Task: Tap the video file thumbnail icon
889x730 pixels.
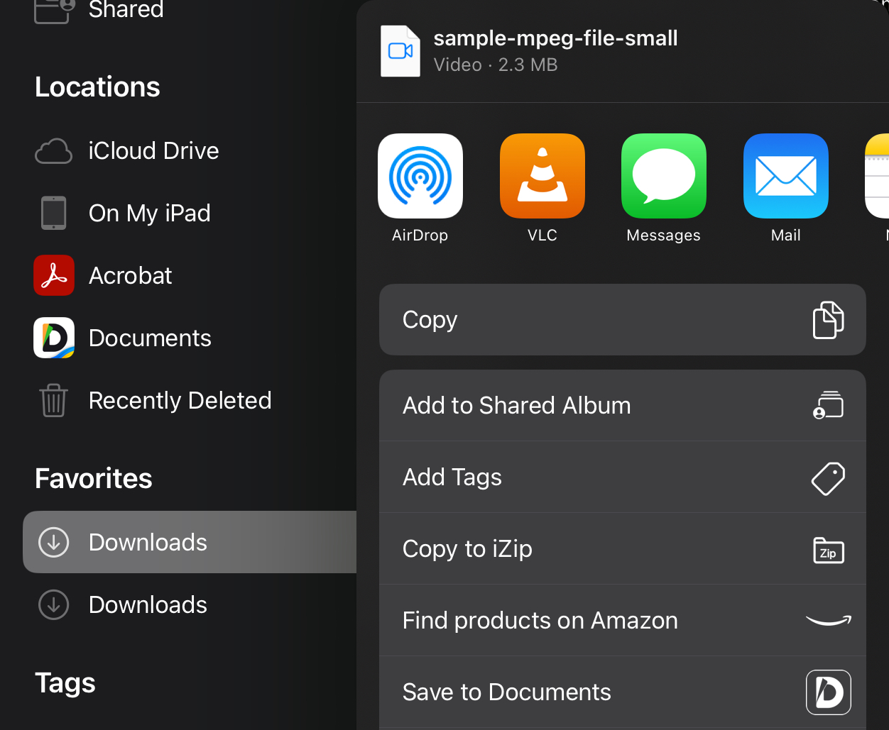Action: click(x=400, y=51)
